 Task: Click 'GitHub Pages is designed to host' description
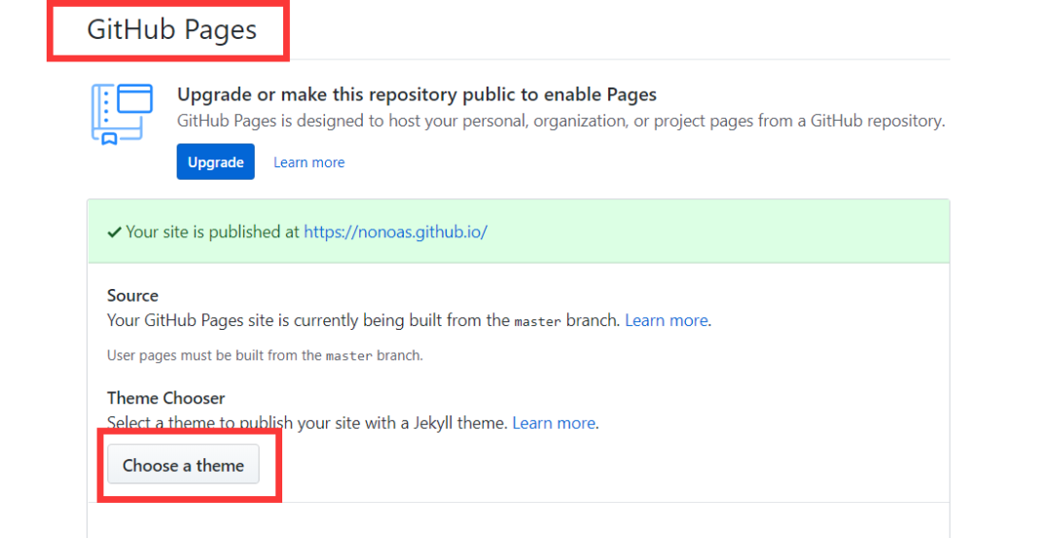tap(562, 122)
